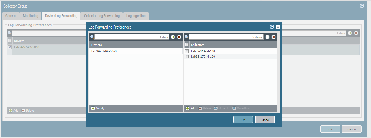Screen dimensions: 371x138
Task: Apply filter in Collectors search bar
Action: tap(267, 37)
